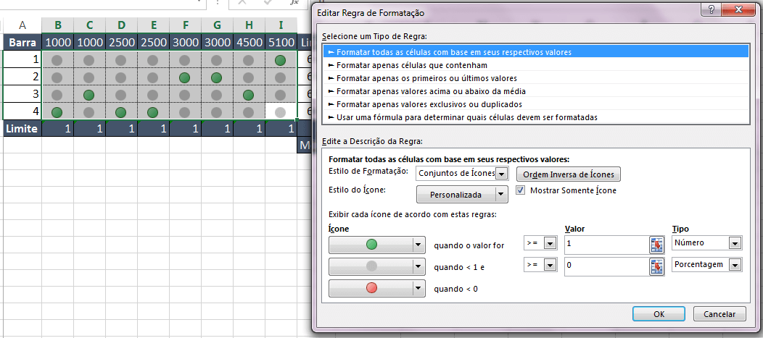The width and height of the screenshot is (763, 338).
Task: Click the green circle icon in cell H3
Action: pyautogui.click(x=248, y=94)
